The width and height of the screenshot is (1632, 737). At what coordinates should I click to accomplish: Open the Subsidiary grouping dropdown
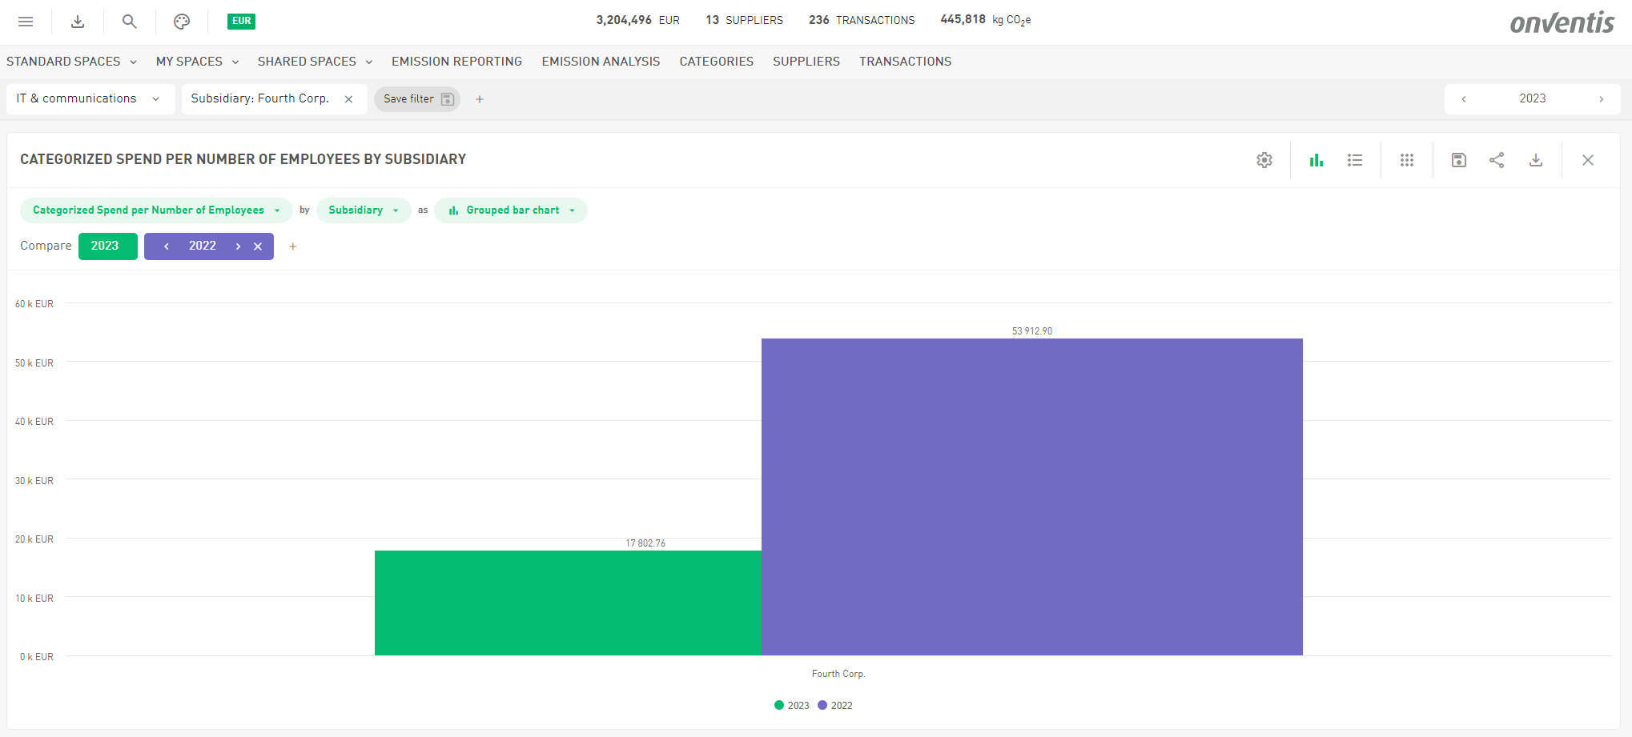tap(363, 210)
